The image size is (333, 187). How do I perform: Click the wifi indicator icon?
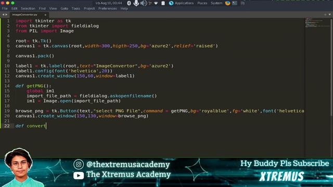[156, 3]
